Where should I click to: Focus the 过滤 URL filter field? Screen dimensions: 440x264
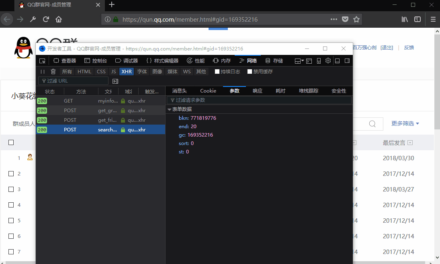(x=73, y=81)
